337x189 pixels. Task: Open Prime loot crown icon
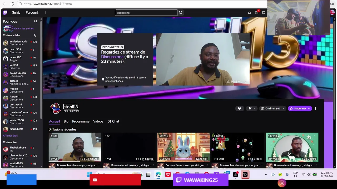tap(250, 13)
